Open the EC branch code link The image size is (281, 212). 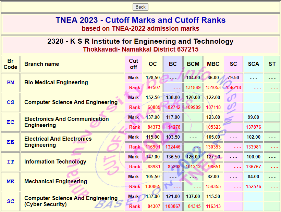click(10, 122)
